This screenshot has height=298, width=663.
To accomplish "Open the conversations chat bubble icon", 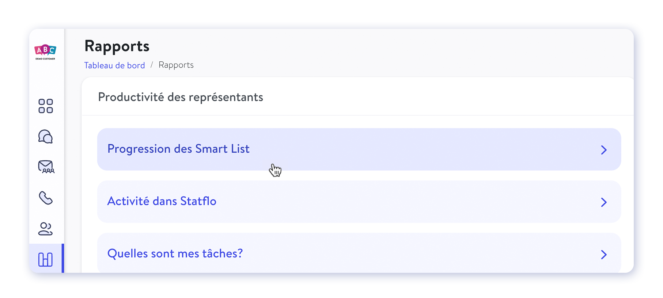I will 46,137.
